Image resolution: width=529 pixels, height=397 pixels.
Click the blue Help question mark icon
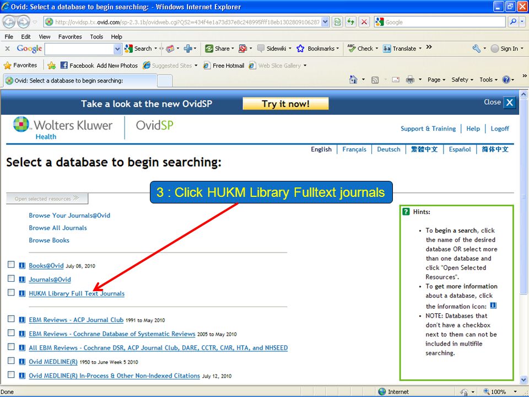click(x=506, y=79)
